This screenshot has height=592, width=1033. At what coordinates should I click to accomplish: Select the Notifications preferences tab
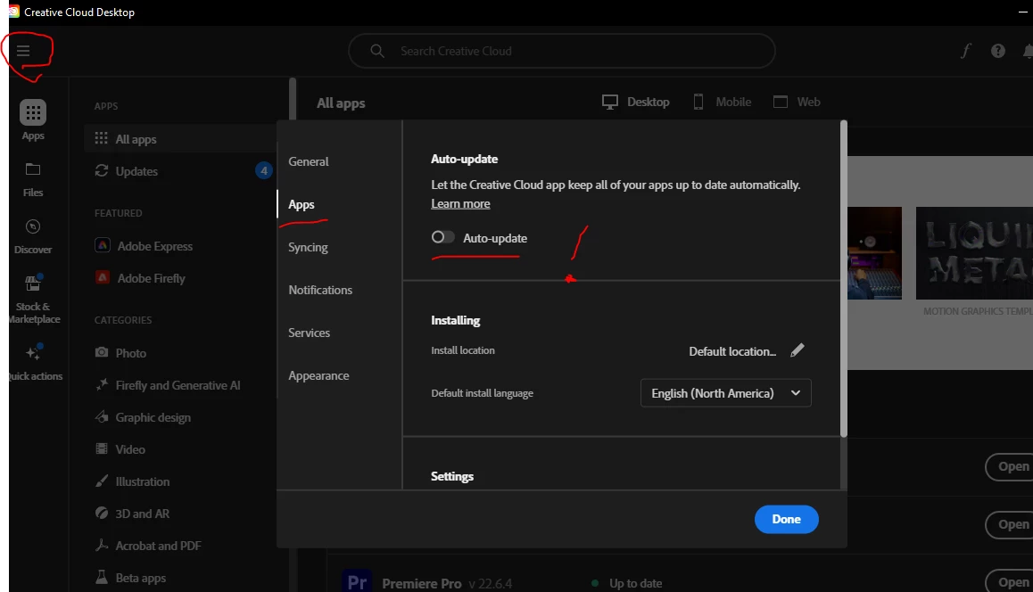coord(320,290)
